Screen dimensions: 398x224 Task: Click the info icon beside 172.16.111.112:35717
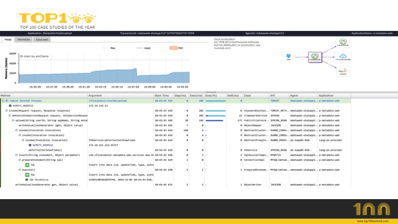click(30, 145)
